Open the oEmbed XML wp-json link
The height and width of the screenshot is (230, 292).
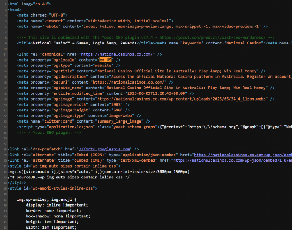point(233,160)
